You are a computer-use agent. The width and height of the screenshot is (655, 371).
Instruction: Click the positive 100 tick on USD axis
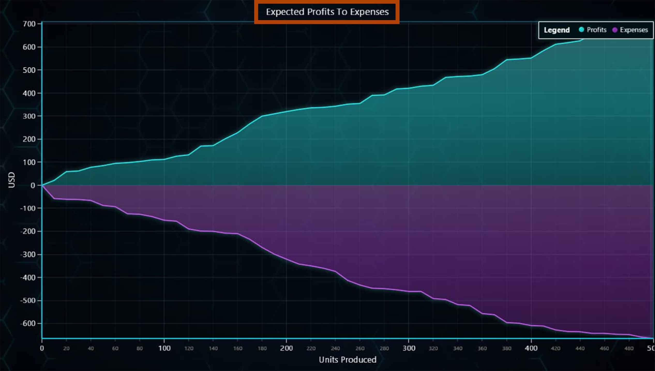pyautogui.click(x=29, y=162)
